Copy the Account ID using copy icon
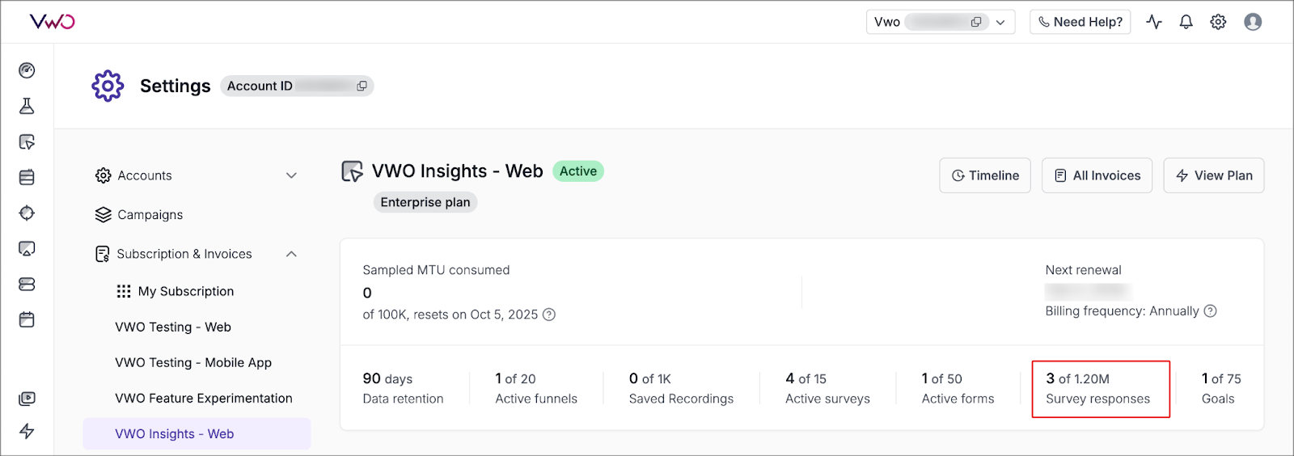Viewport: 1294px width, 456px height. pyautogui.click(x=362, y=86)
